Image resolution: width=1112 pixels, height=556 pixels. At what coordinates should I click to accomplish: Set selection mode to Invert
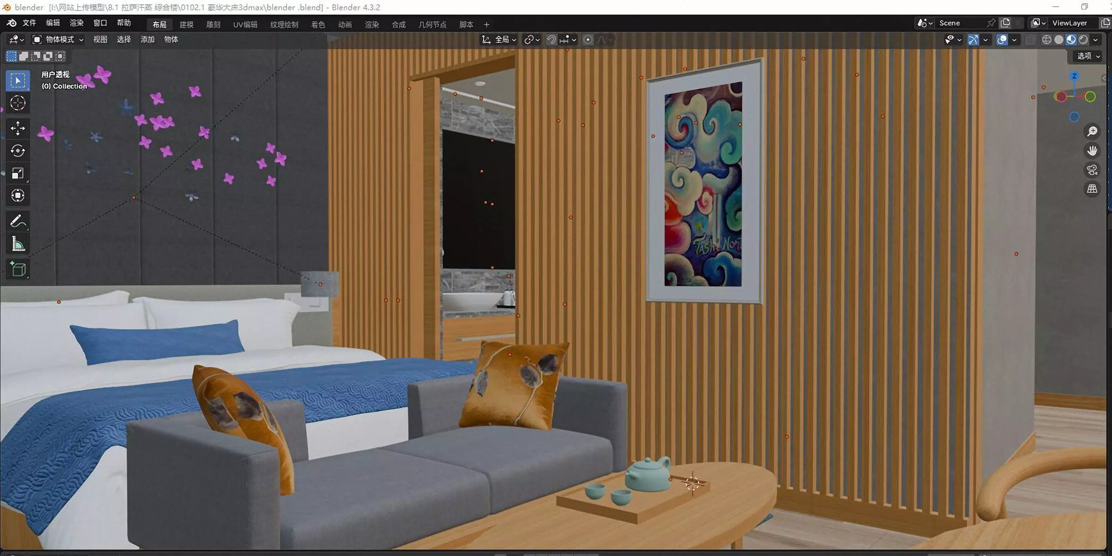(48, 57)
